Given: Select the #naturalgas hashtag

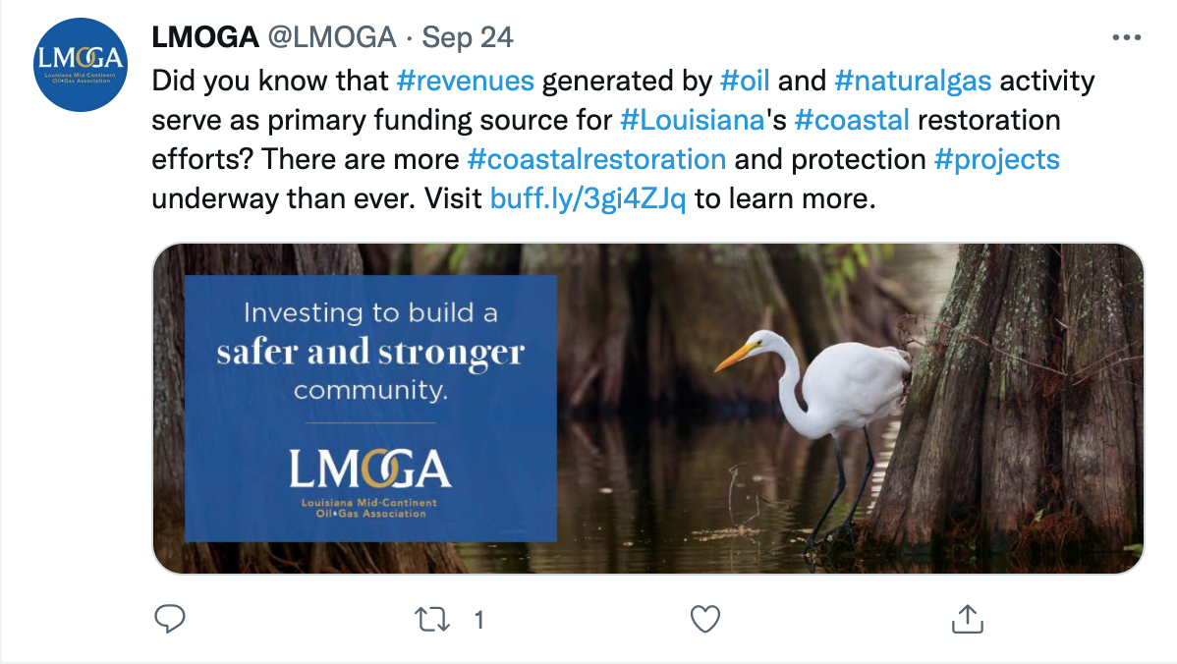Looking at the screenshot, I should pos(913,80).
